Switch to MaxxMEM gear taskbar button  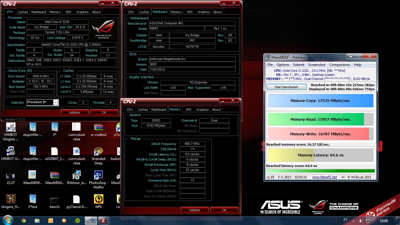click(91, 221)
